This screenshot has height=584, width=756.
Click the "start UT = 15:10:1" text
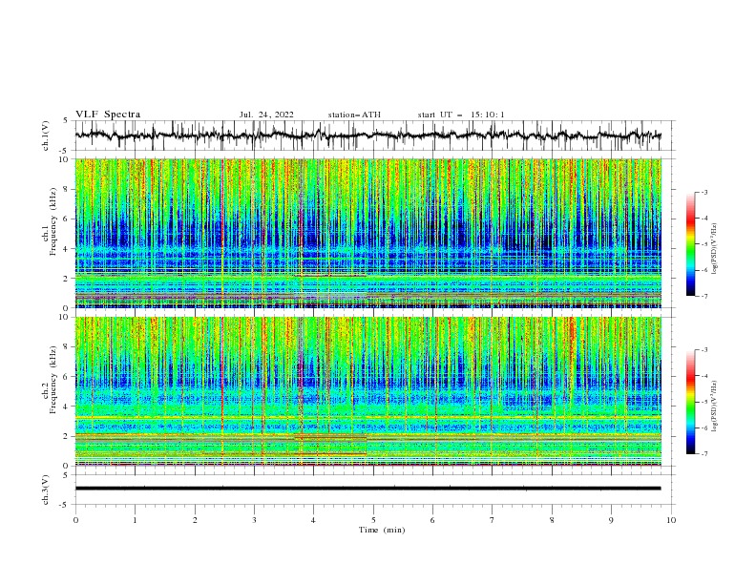point(461,115)
